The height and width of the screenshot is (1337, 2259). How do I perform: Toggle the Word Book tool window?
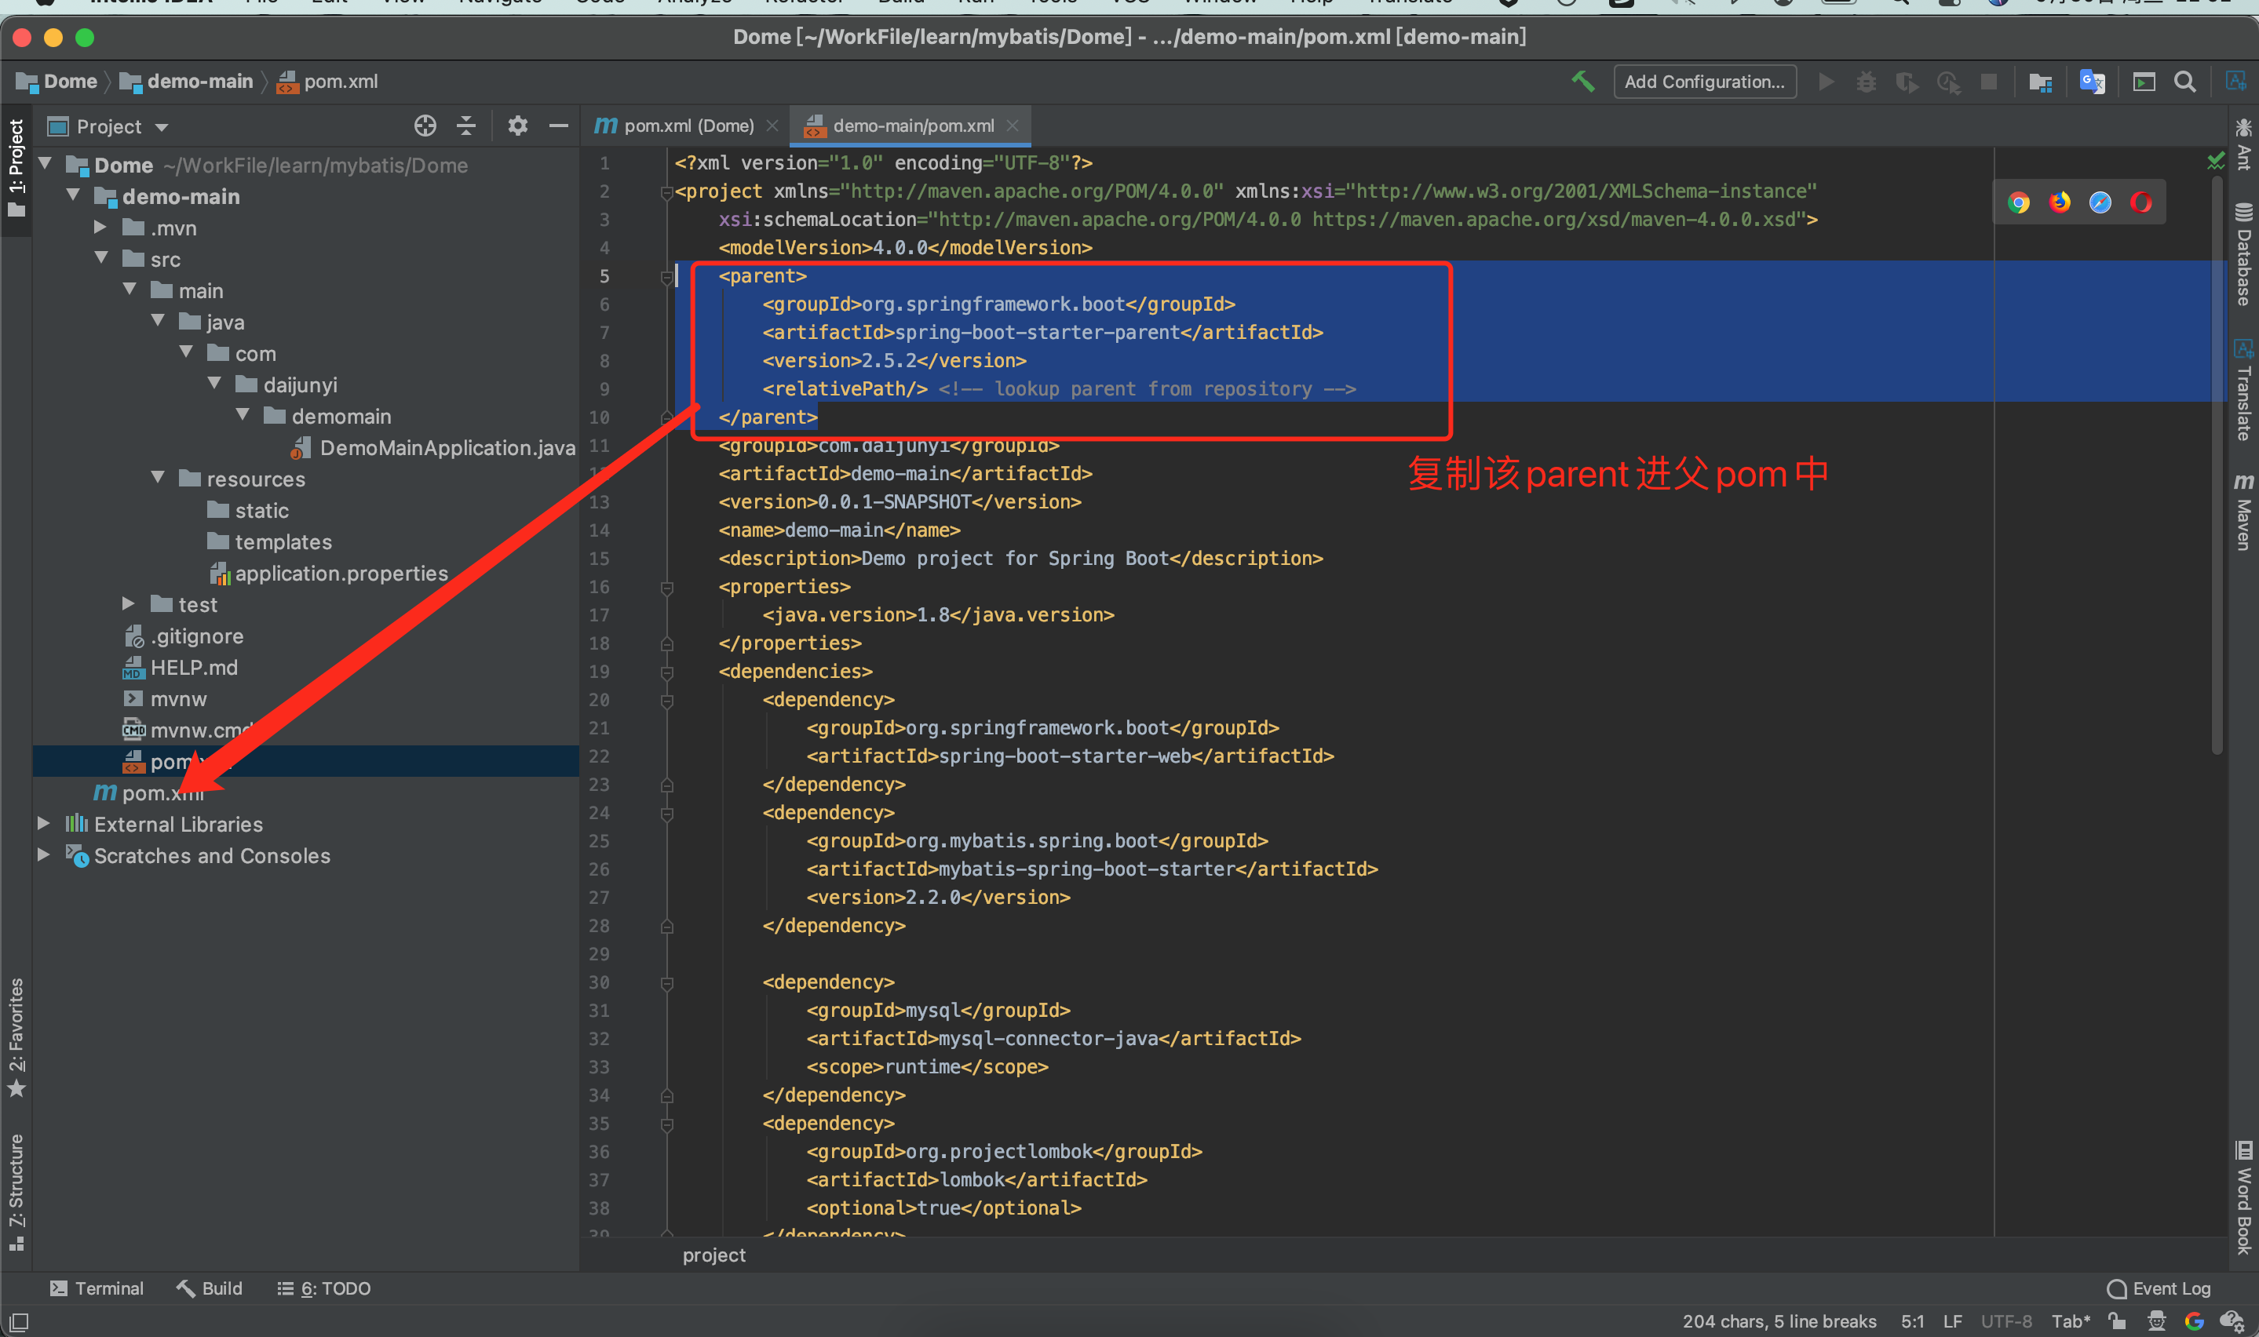(x=2243, y=1197)
